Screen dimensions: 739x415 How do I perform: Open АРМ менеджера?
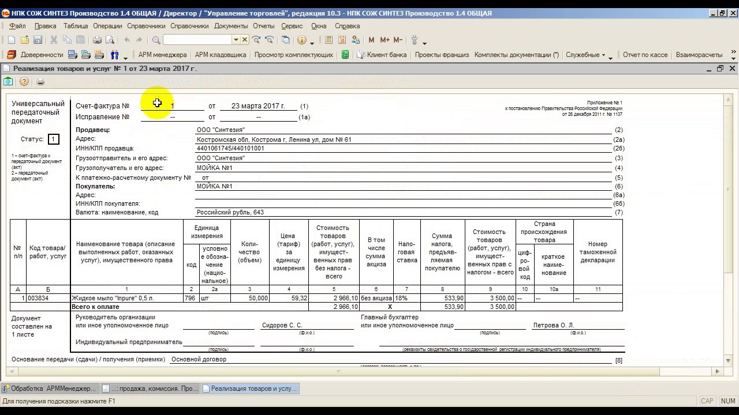pyautogui.click(x=162, y=55)
